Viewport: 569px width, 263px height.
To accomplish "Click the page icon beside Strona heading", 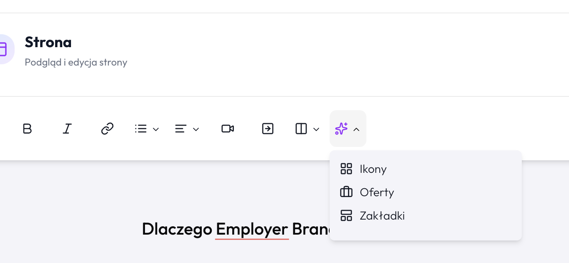I will 3,49.
